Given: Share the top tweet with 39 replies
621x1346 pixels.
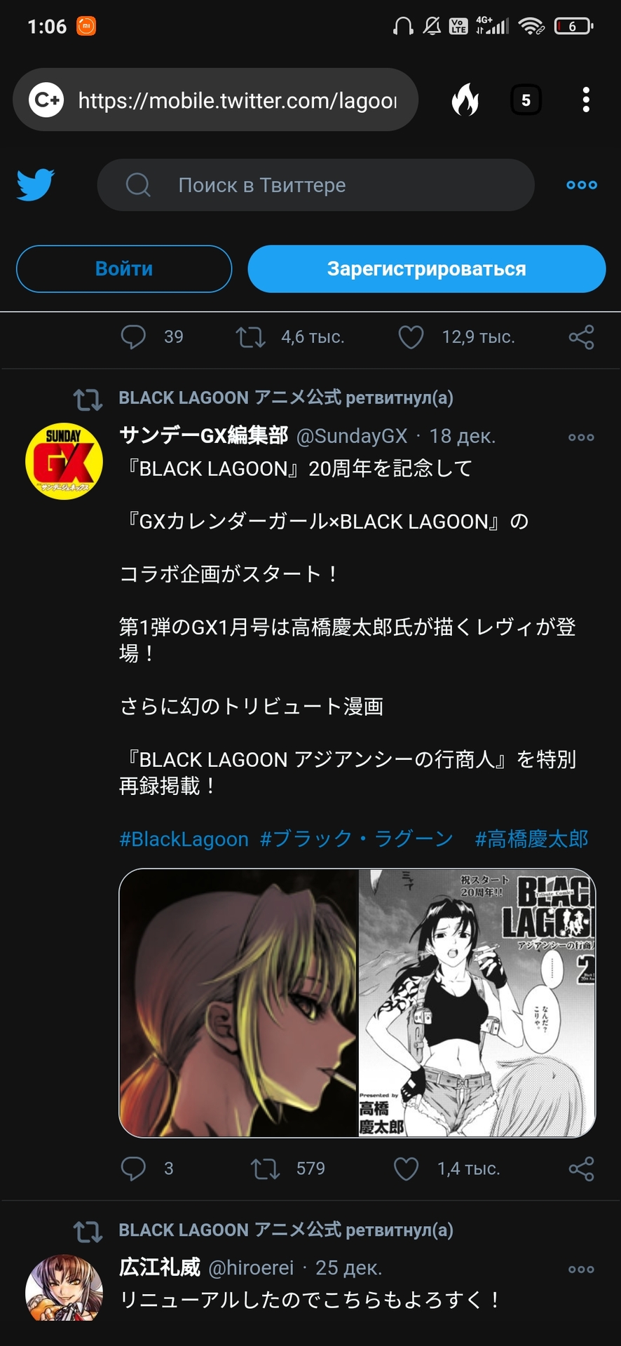Looking at the screenshot, I should (581, 337).
